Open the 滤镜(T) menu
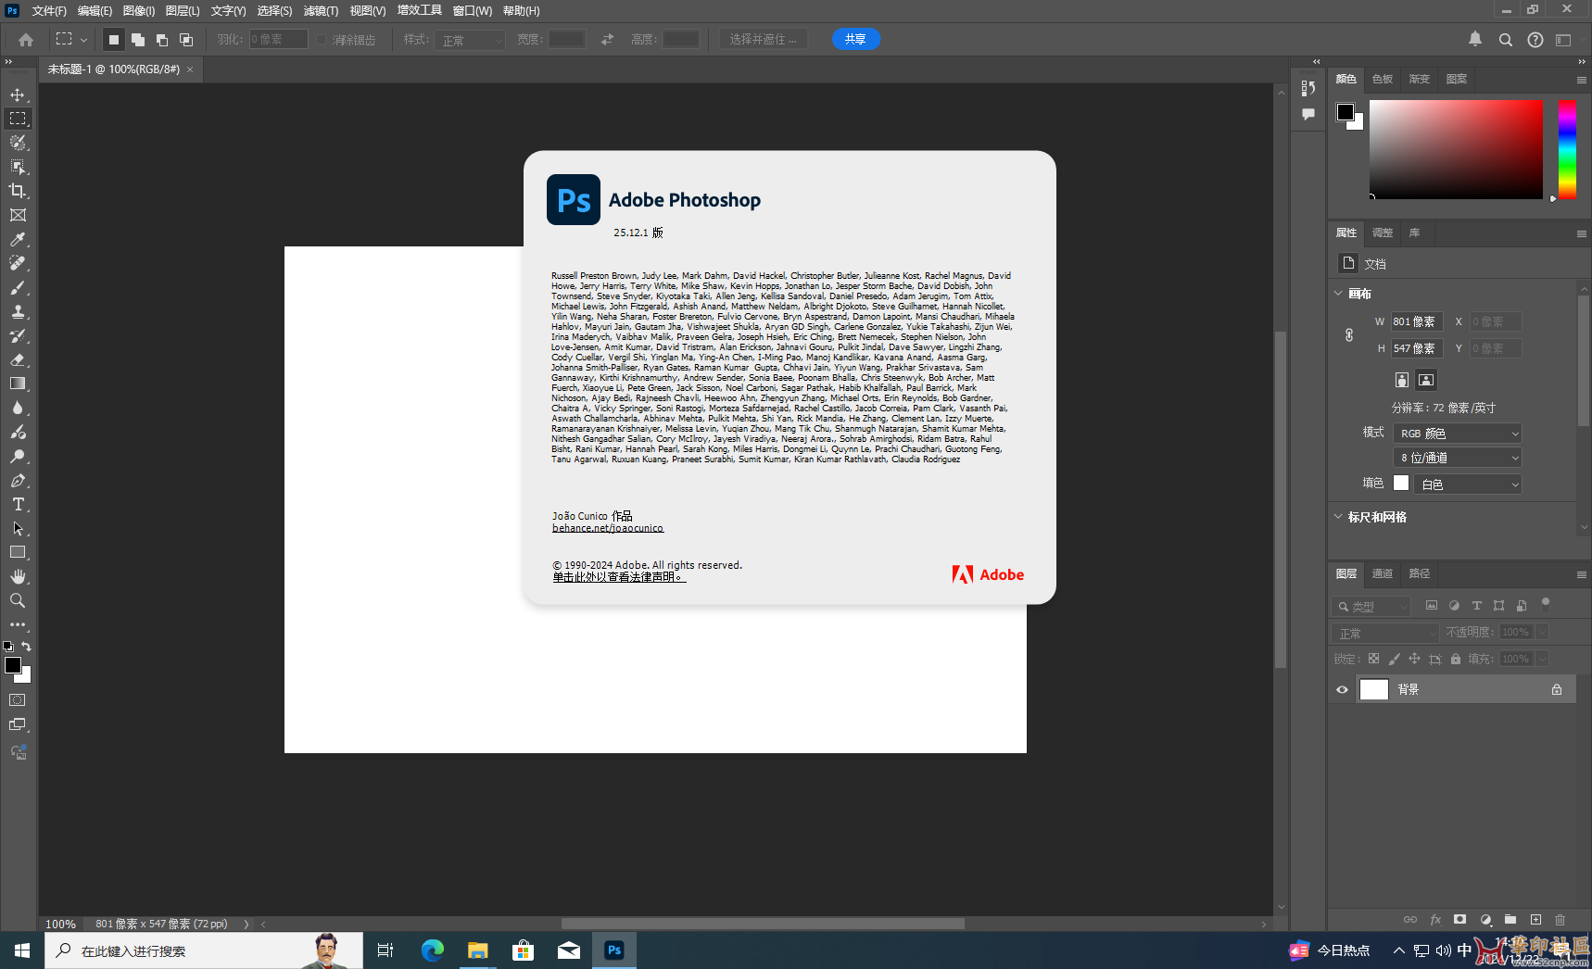This screenshot has width=1592, height=969. click(x=321, y=11)
